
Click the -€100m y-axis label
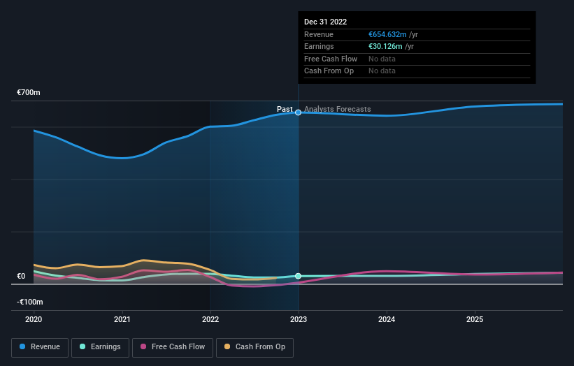pyautogui.click(x=29, y=302)
